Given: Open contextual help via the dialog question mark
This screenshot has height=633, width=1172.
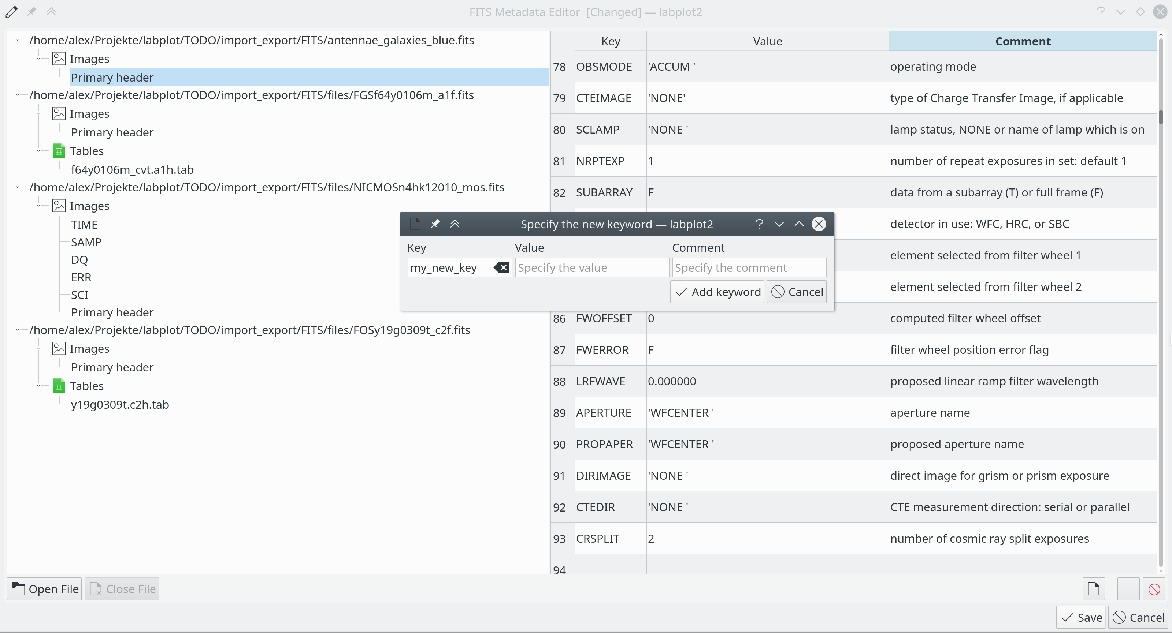Looking at the screenshot, I should (760, 224).
